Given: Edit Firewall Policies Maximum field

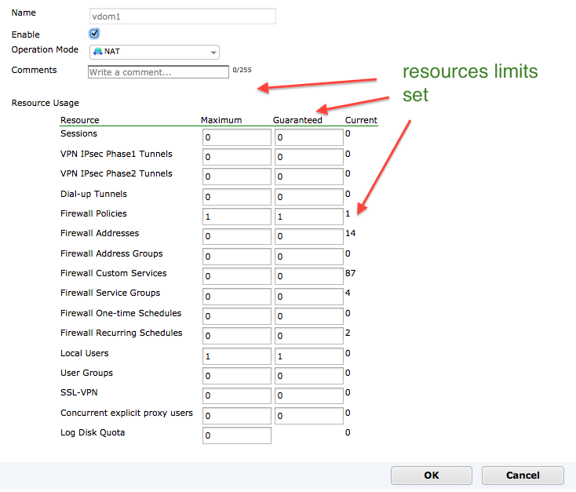Looking at the screenshot, I should (237, 217).
